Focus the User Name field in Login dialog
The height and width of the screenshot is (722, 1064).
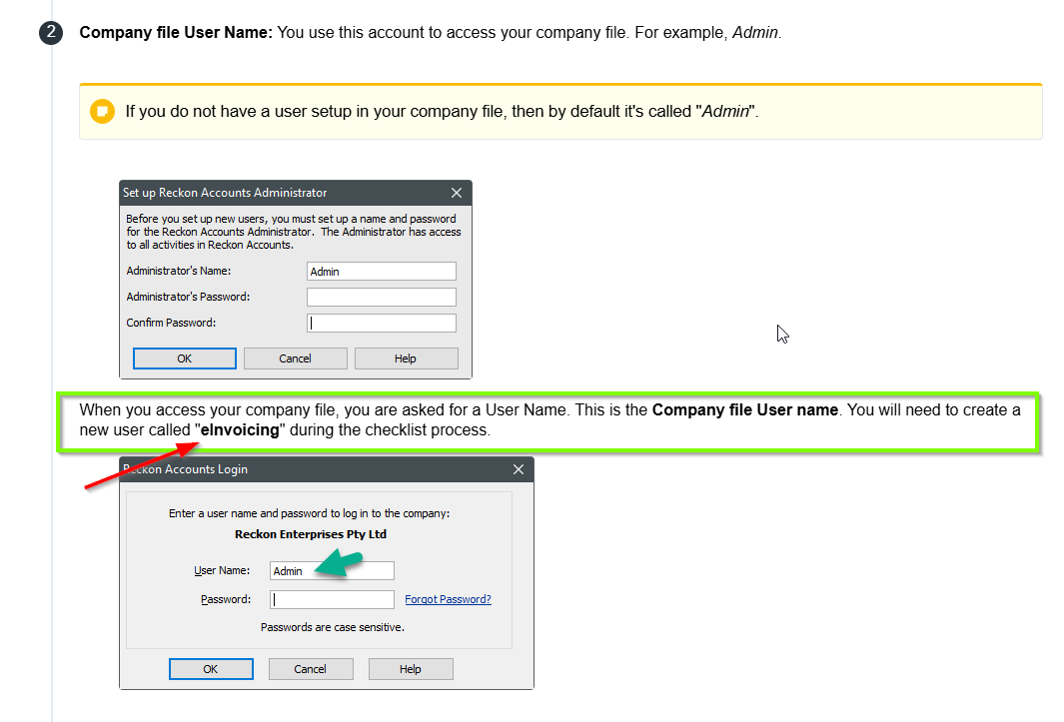(332, 570)
